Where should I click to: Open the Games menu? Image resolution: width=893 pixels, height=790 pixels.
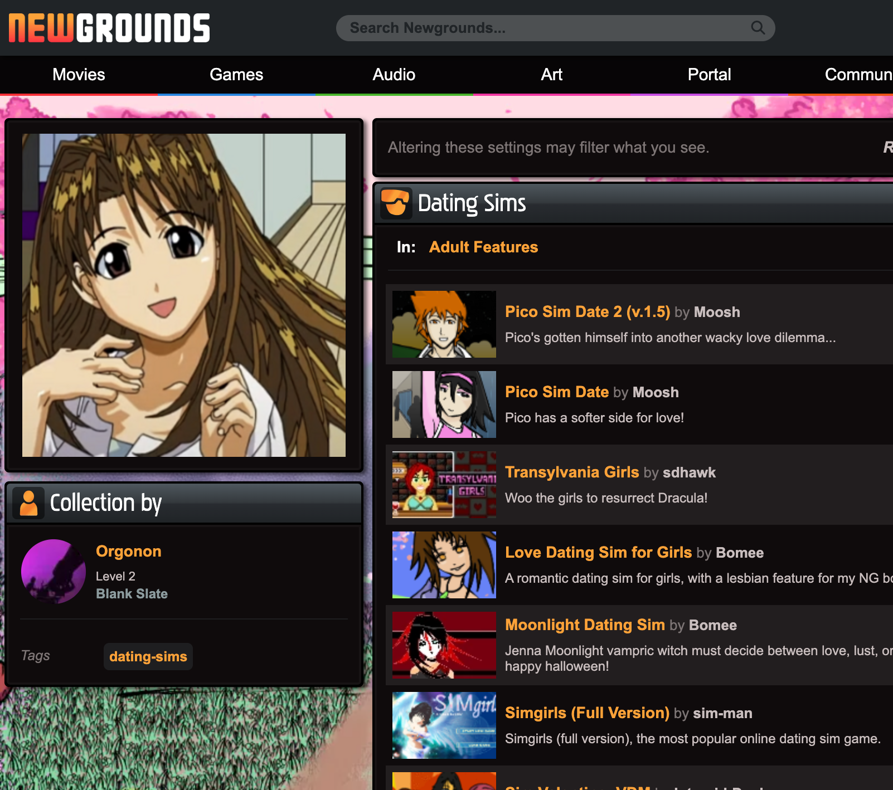click(236, 75)
